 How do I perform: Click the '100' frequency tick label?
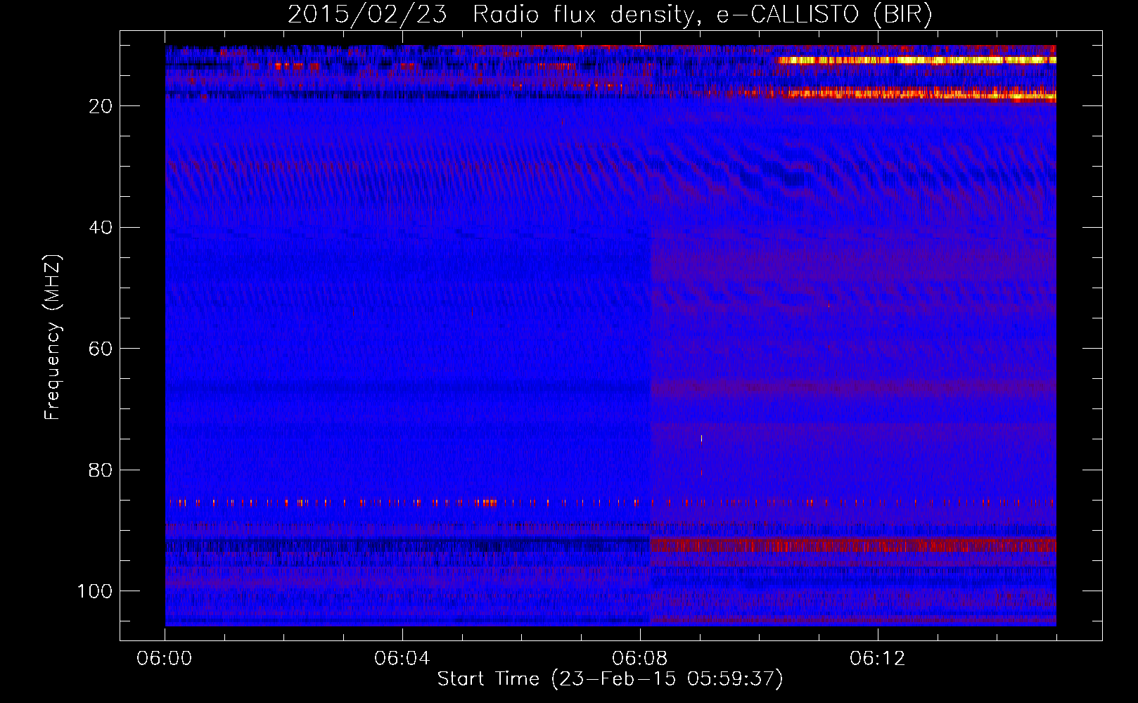coord(96,591)
